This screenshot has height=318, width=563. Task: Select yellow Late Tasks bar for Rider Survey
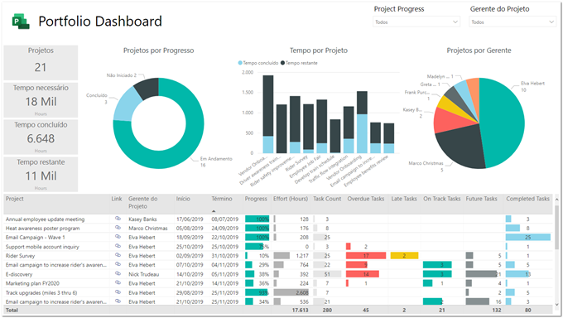click(x=404, y=256)
